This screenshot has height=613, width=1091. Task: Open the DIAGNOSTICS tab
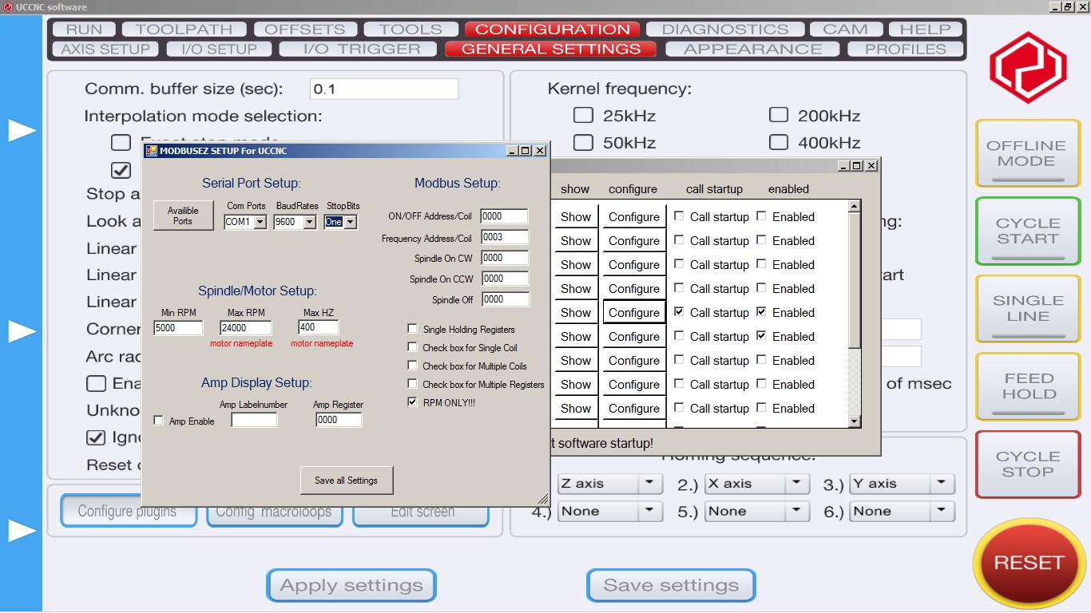tap(725, 30)
